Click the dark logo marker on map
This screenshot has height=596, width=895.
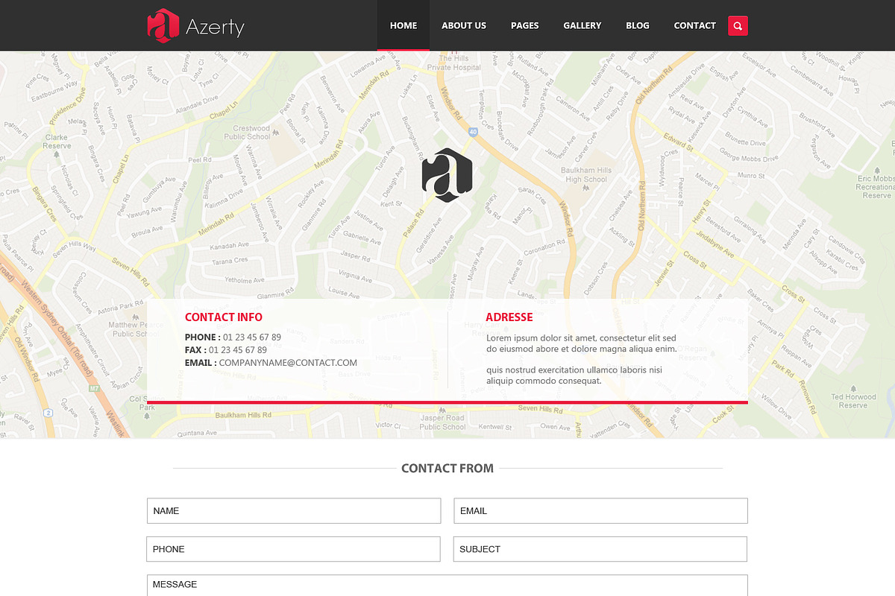point(447,175)
